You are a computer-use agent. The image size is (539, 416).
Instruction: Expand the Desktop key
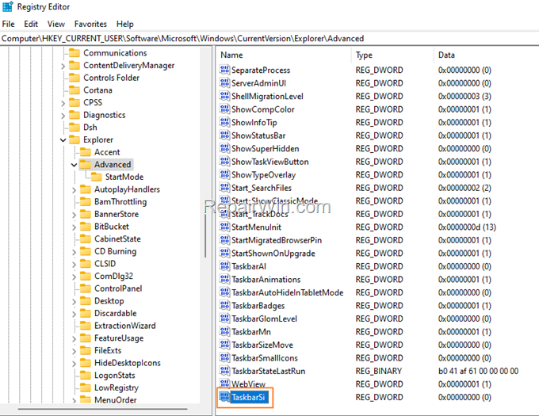(74, 301)
